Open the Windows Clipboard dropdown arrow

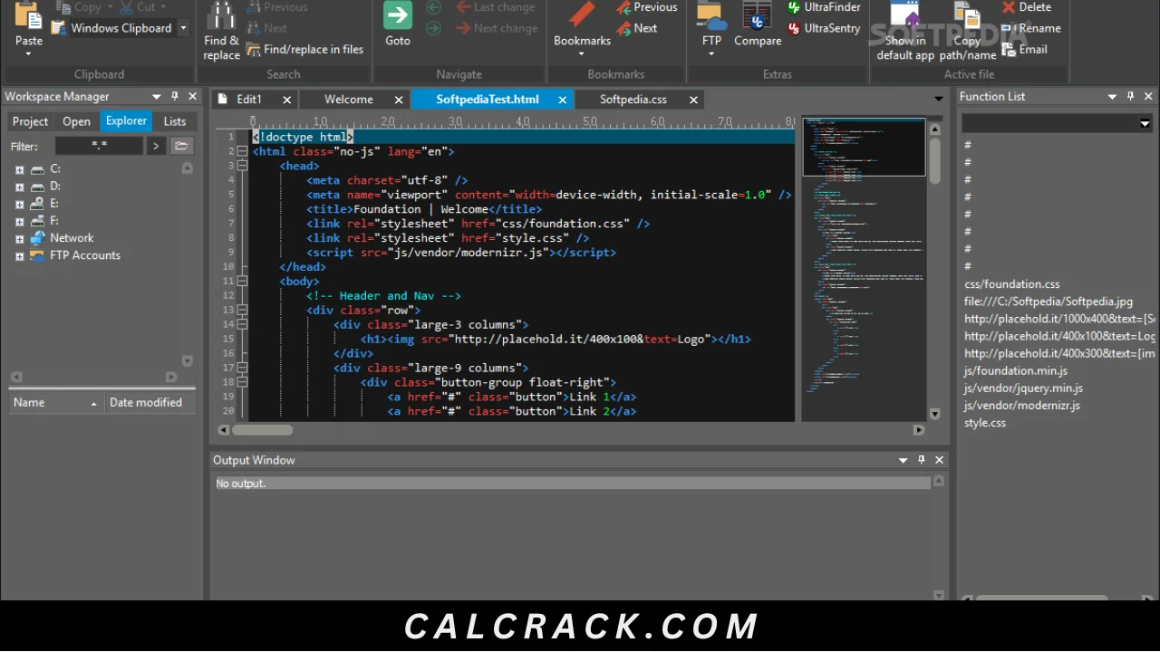[x=183, y=28]
